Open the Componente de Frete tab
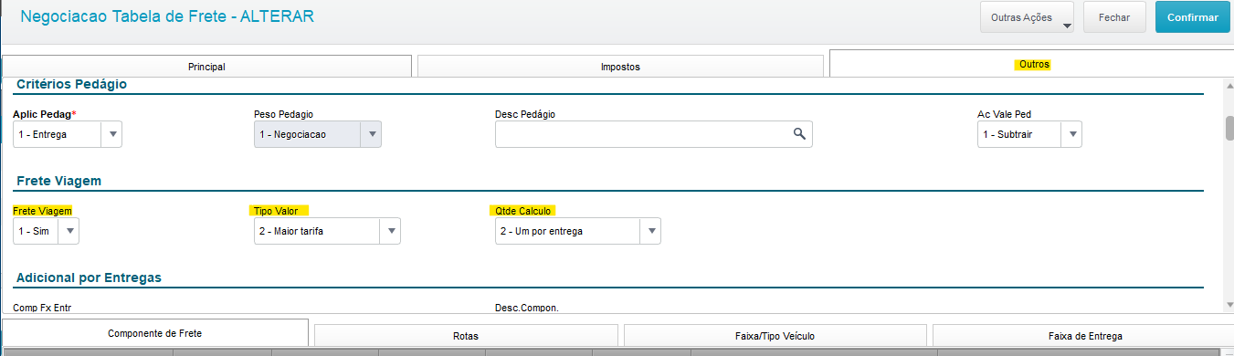Image resolution: width=1234 pixels, height=356 pixels. tap(155, 333)
